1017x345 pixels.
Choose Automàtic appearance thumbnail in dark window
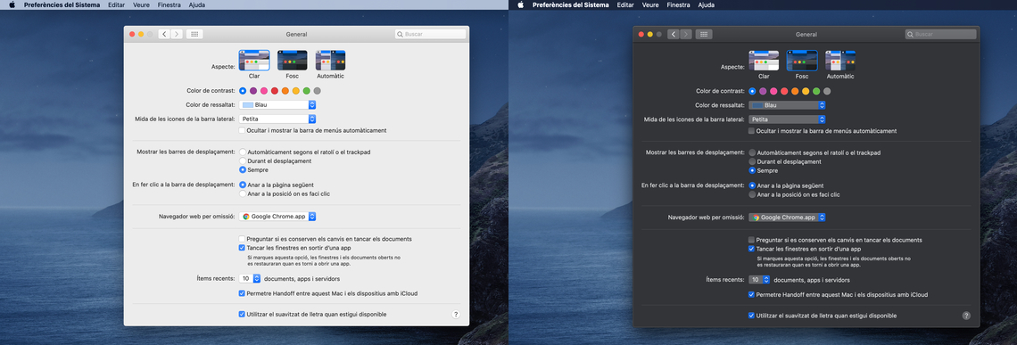coord(840,61)
